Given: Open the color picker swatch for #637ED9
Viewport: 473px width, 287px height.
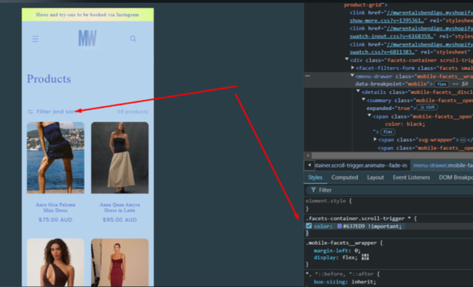Looking at the screenshot, I should [x=339, y=226].
